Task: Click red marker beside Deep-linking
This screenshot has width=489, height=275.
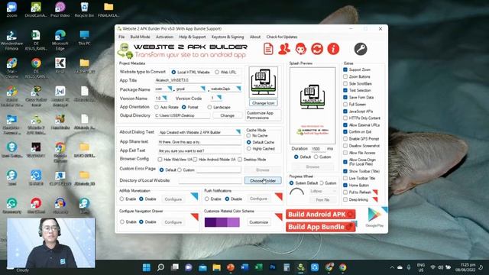Action: [375, 199]
